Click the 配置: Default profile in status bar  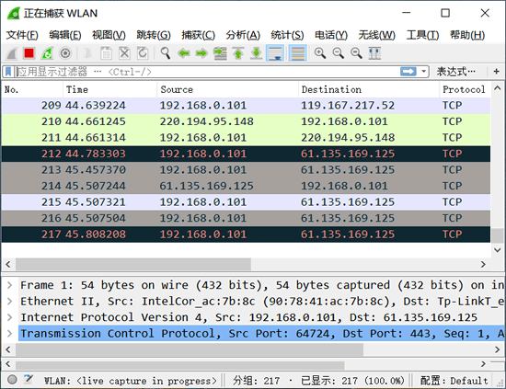pyautogui.click(x=454, y=381)
